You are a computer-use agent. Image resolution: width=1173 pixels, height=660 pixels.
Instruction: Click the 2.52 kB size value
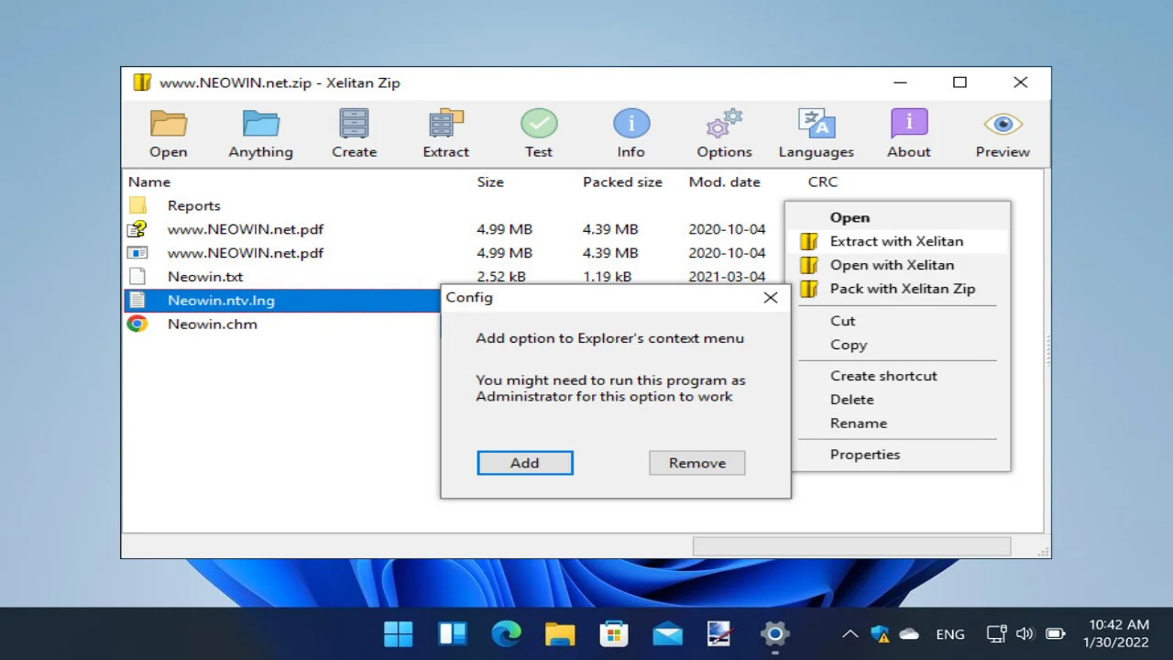pyautogui.click(x=501, y=277)
